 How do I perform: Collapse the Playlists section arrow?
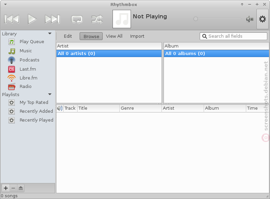coord(50,94)
